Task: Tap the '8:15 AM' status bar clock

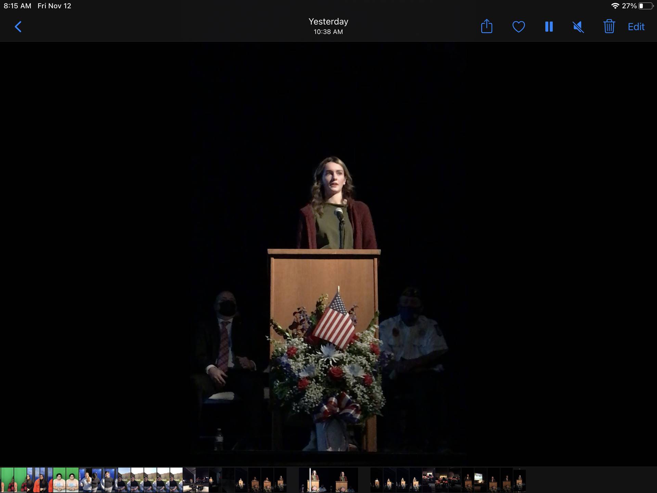Action: click(17, 6)
